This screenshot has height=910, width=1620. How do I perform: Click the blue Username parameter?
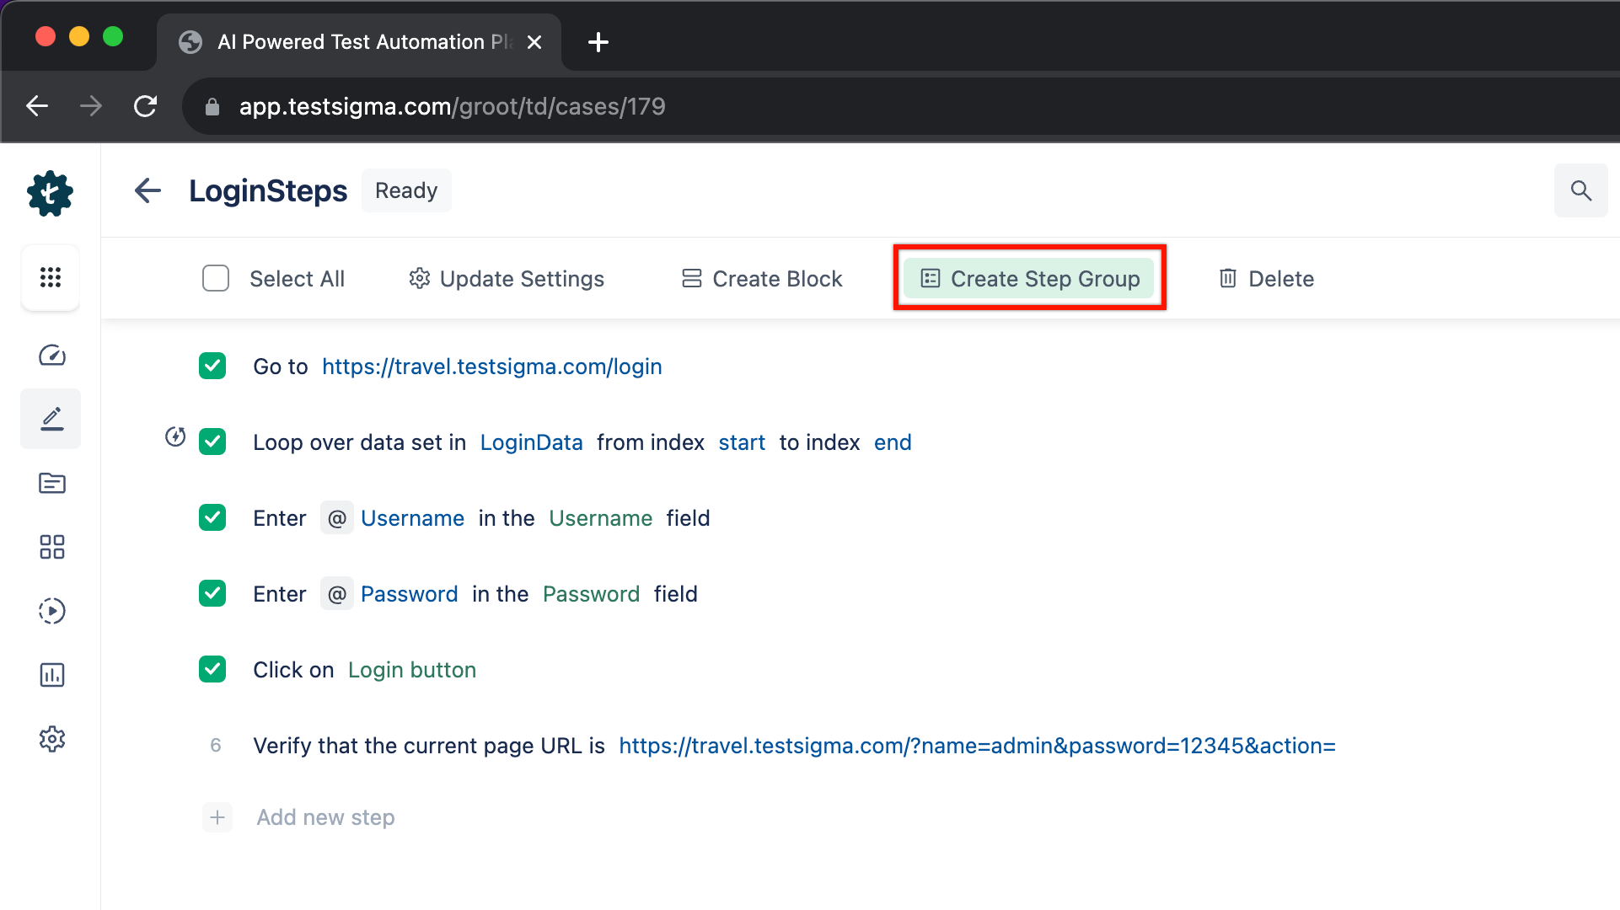tap(413, 518)
